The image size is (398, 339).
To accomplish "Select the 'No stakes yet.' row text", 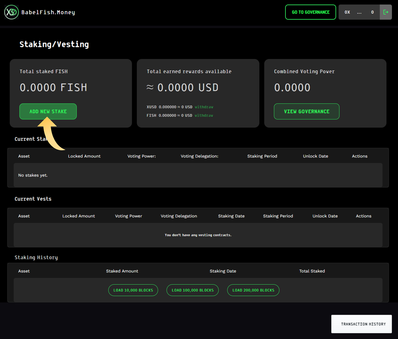I will click(x=33, y=175).
